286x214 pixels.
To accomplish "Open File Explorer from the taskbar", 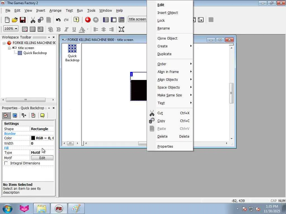I will [42, 208].
